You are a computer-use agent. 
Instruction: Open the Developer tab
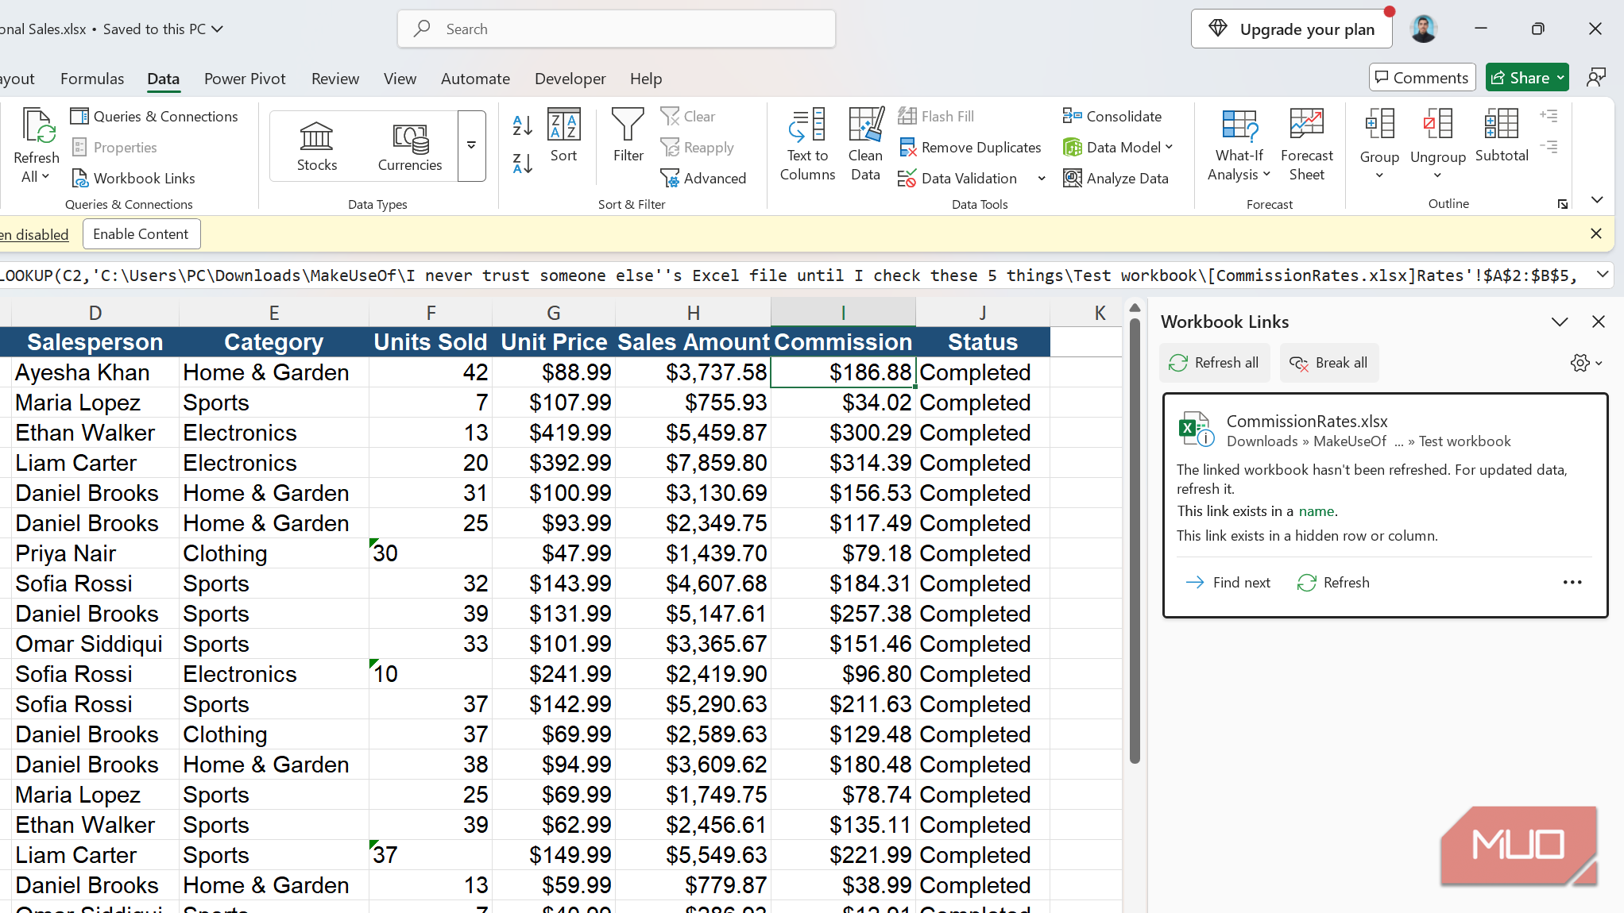coord(570,79)
